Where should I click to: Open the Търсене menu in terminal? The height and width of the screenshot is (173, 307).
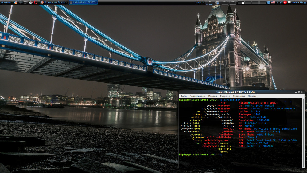(225, 96)
